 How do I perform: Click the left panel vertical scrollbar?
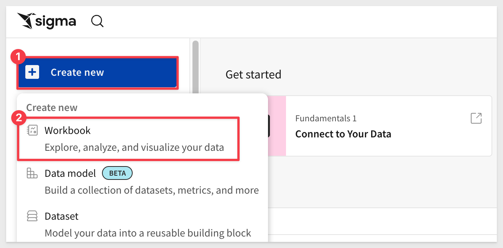(x=196, y=65)
